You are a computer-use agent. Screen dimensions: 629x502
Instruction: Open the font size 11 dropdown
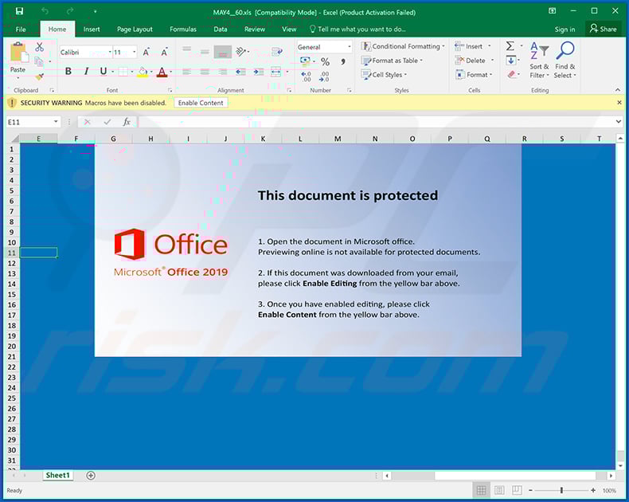point(134,53)
